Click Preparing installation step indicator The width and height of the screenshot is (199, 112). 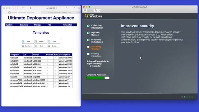88,40
